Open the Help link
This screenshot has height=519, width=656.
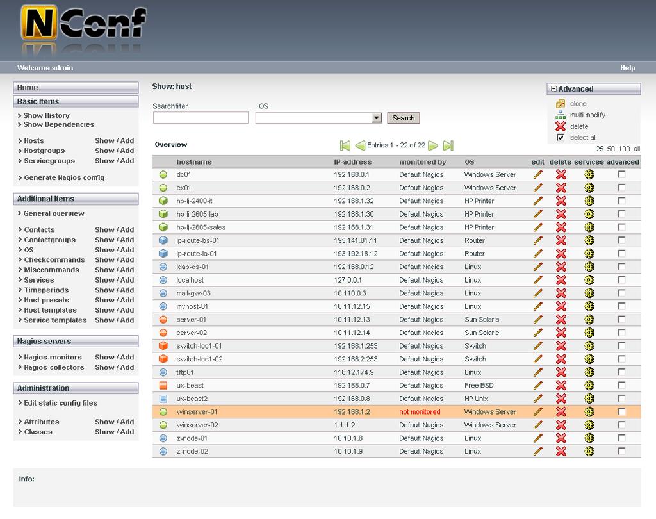tap(628, 68)
